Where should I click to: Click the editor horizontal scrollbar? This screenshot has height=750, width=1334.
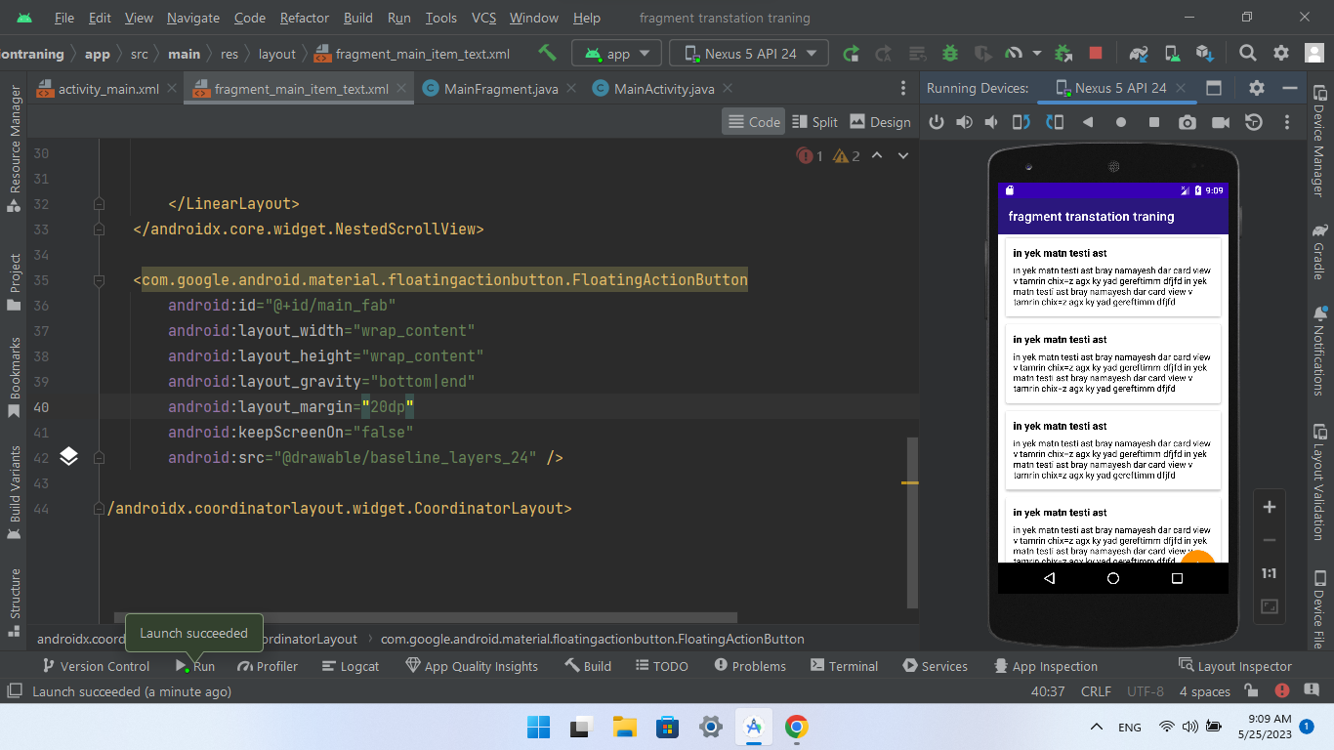tap(426, 617)
